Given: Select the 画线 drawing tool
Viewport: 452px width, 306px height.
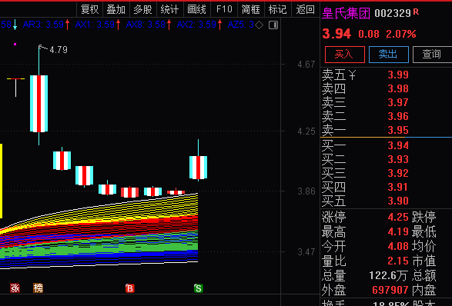Looking at the screenshot, I should click(196, 9).
